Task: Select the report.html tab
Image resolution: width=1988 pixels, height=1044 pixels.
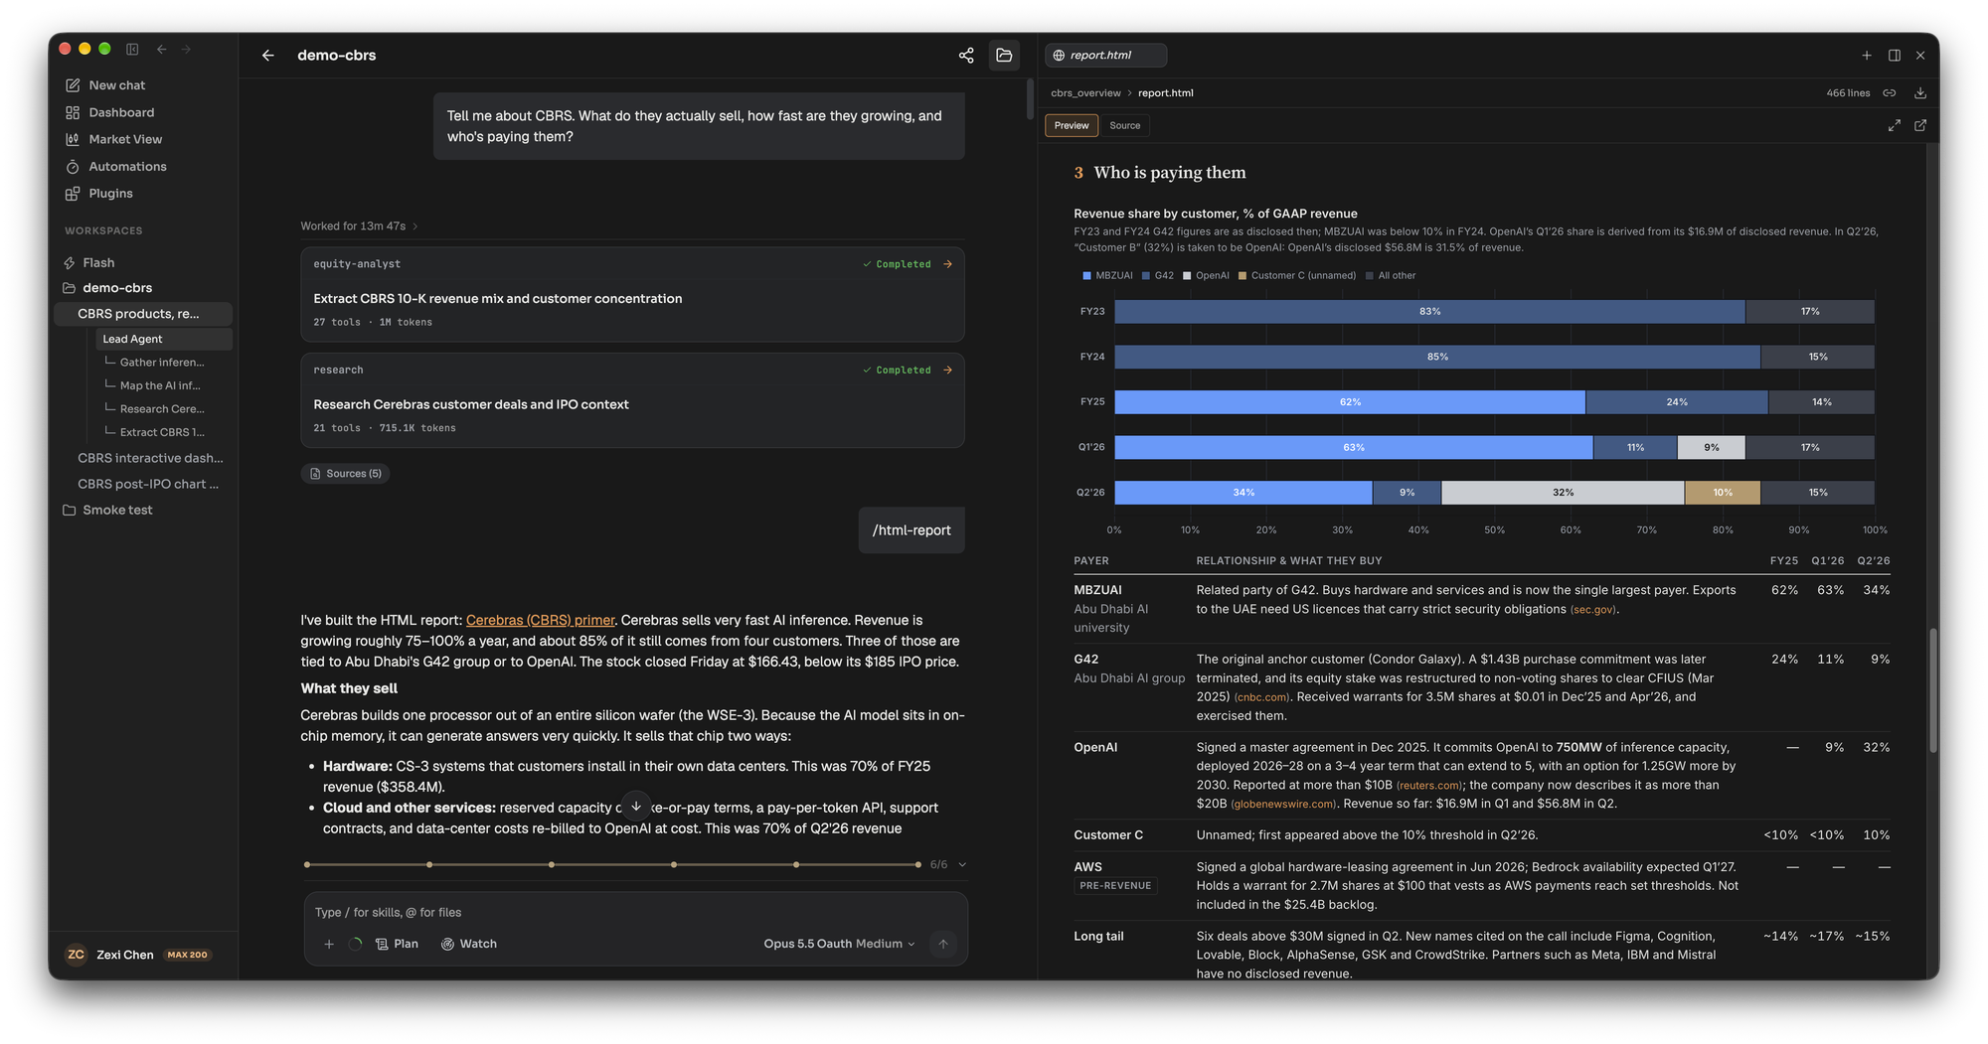Action: coord(1105,56)
